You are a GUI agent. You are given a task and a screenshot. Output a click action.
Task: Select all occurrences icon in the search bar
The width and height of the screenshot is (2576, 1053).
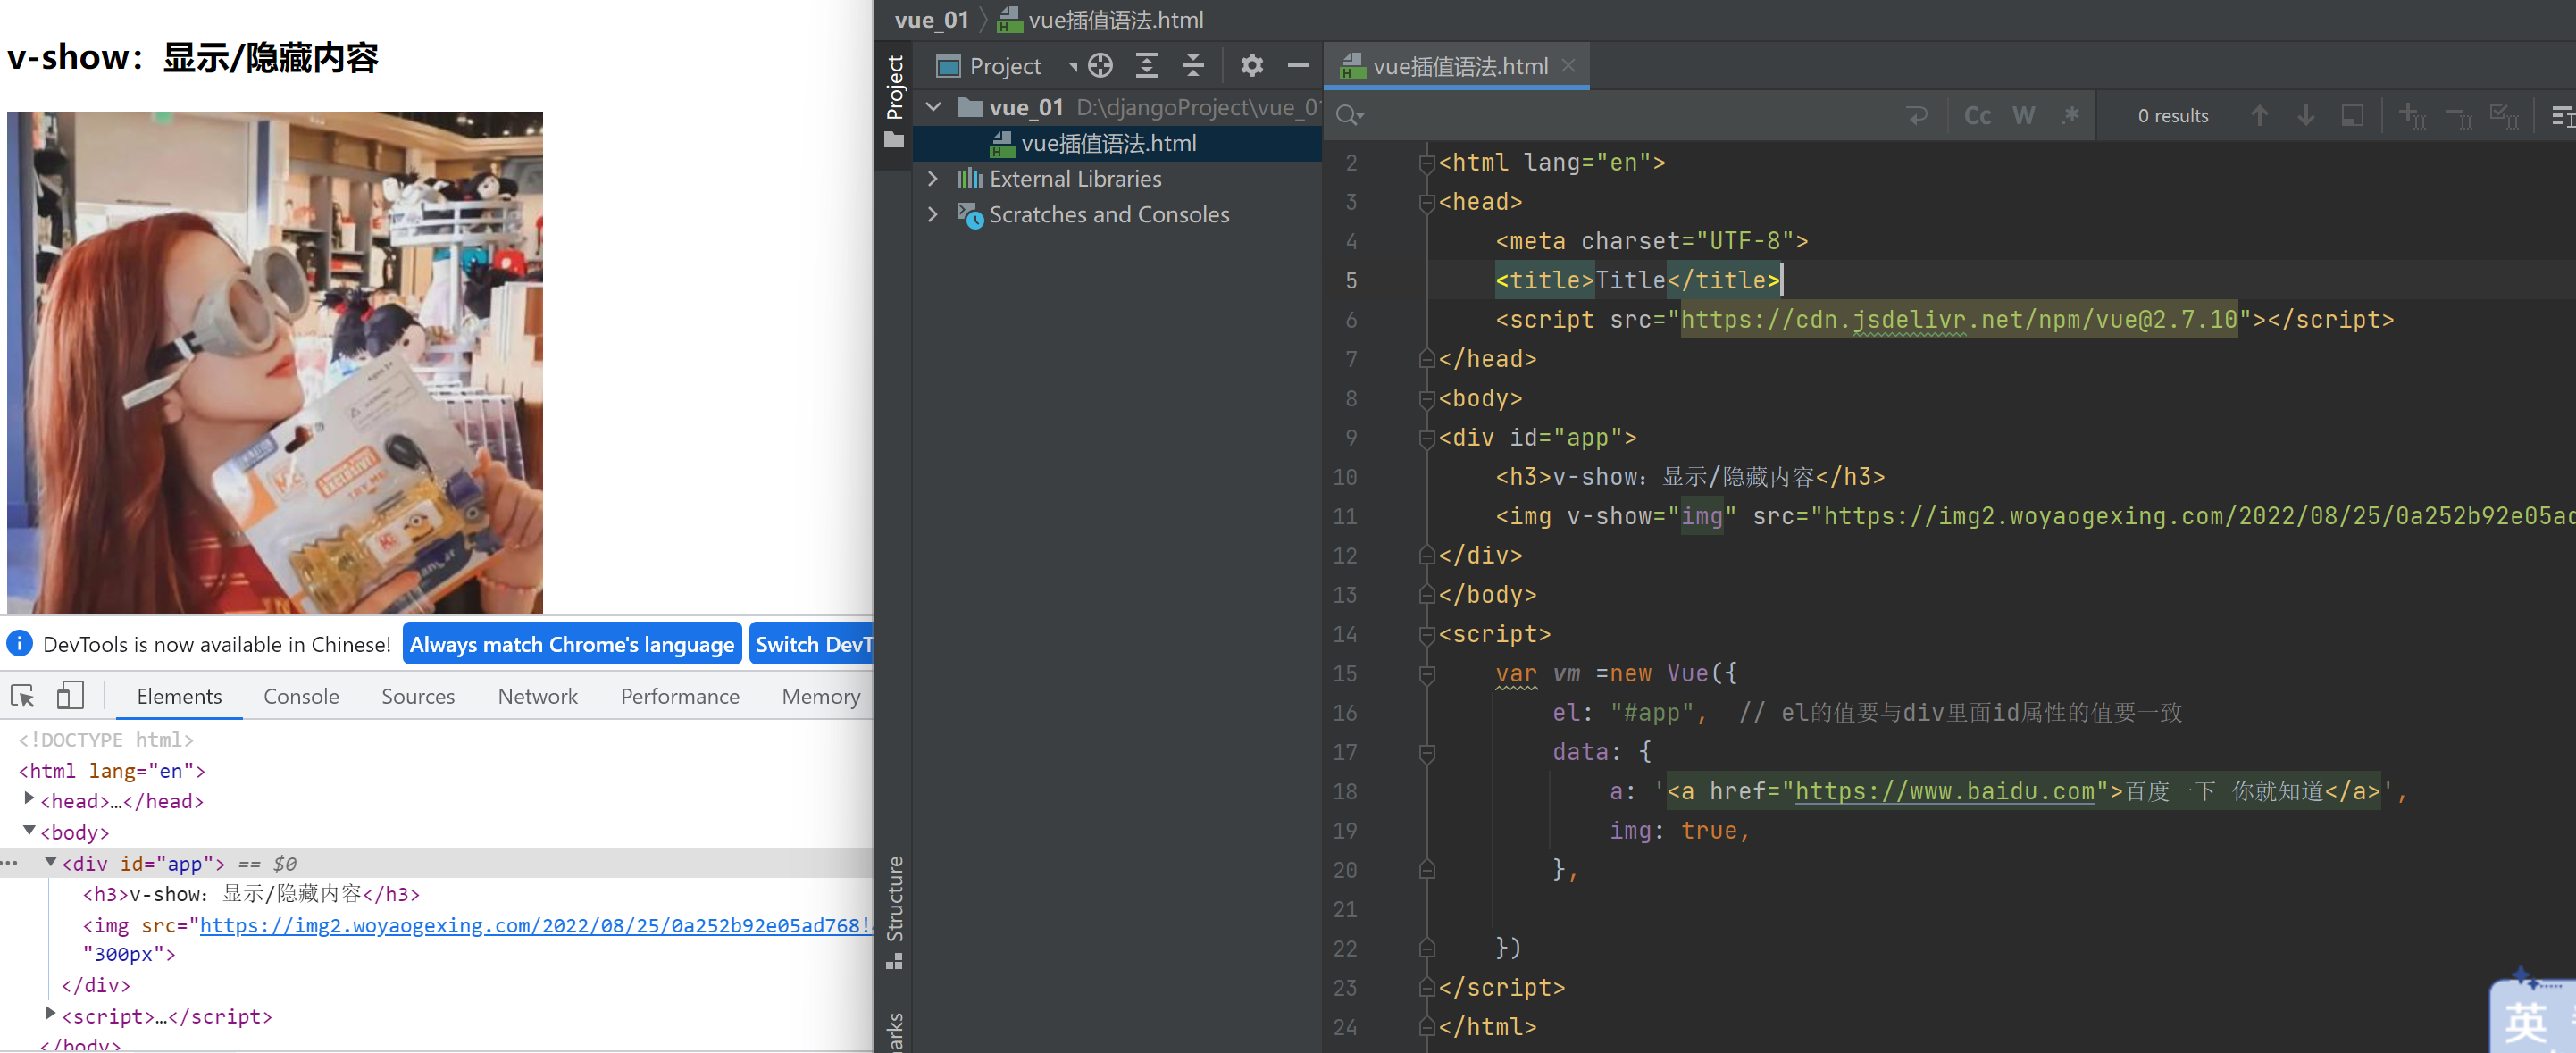coord(2504,116)
